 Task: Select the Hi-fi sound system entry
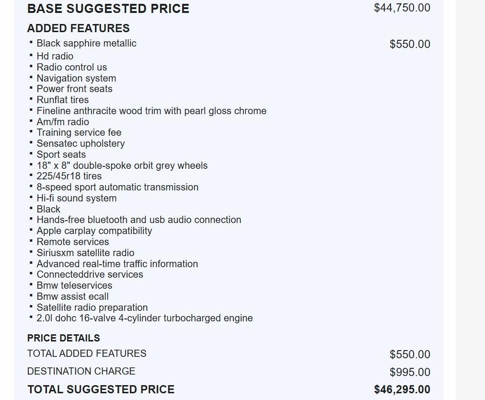[x=76, y=198]
